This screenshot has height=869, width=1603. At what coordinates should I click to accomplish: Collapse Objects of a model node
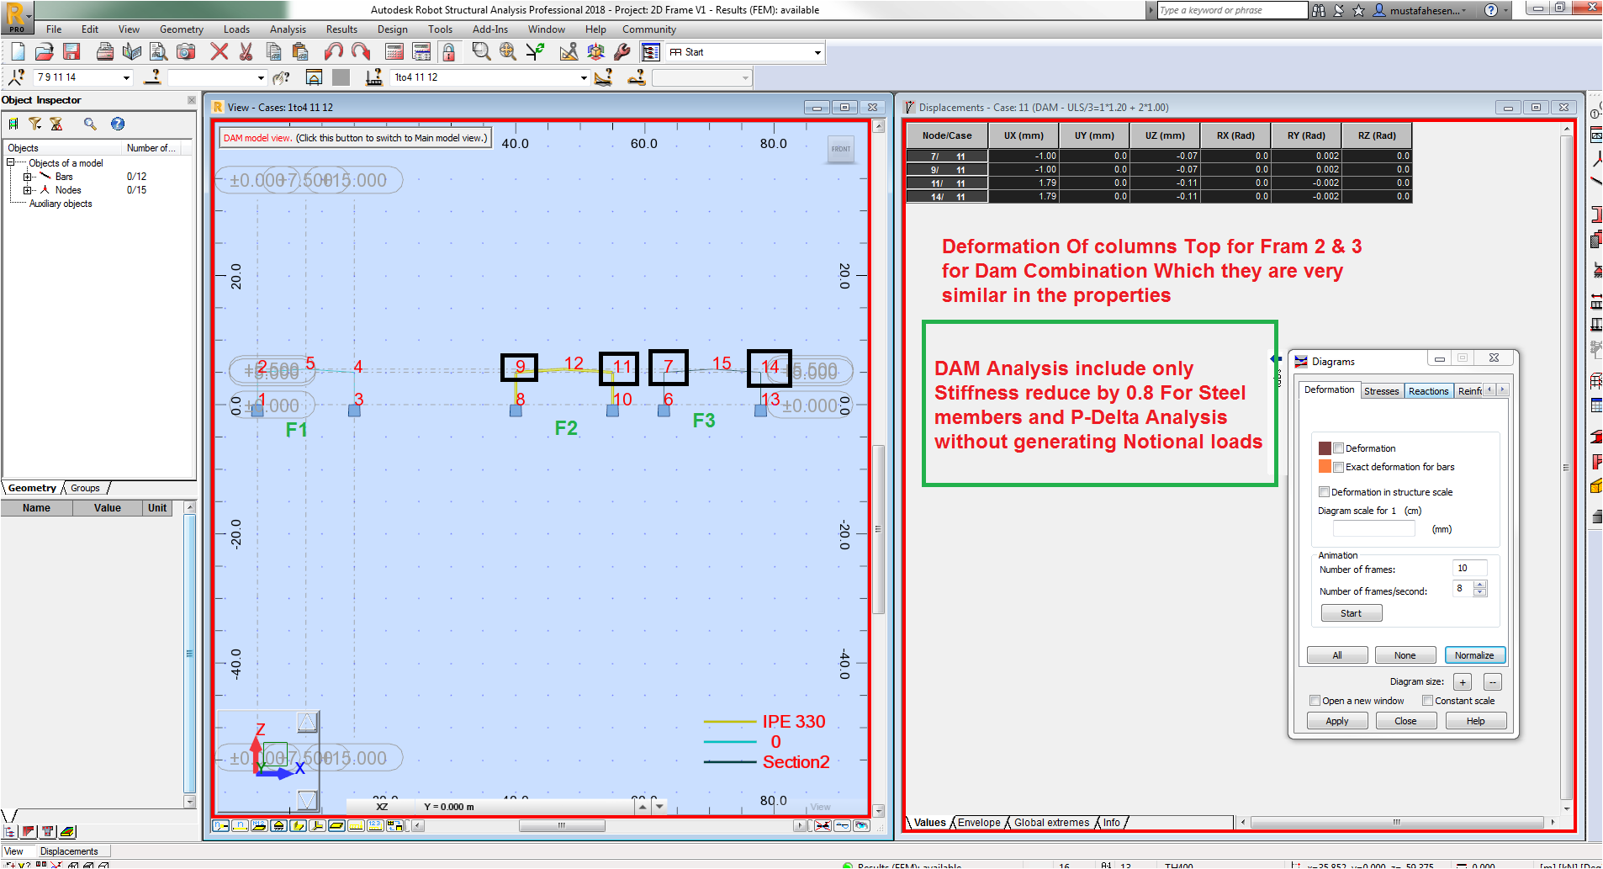[x=10, y=163]
